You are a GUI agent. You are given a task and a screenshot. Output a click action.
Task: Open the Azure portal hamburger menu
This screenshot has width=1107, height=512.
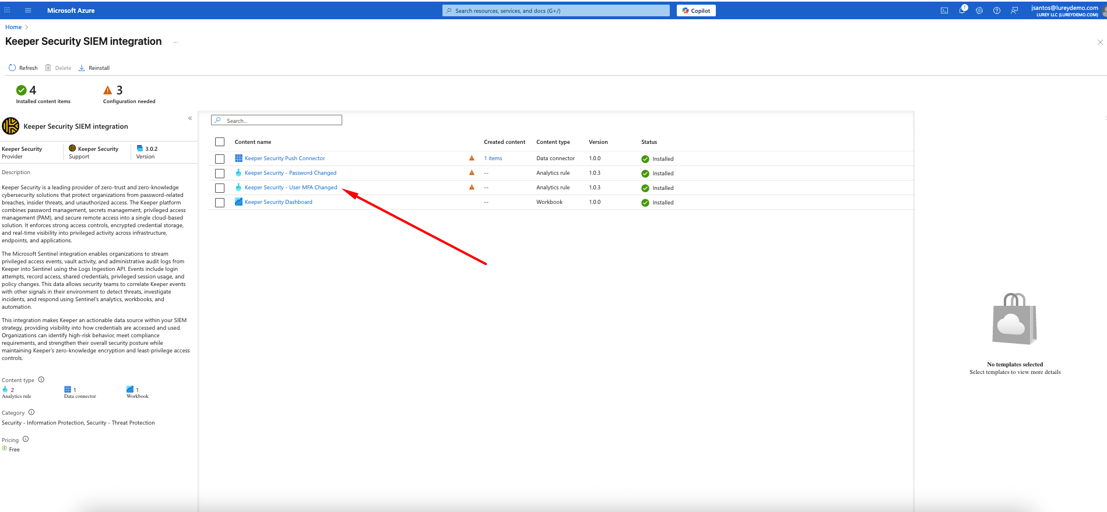(28, 10)
